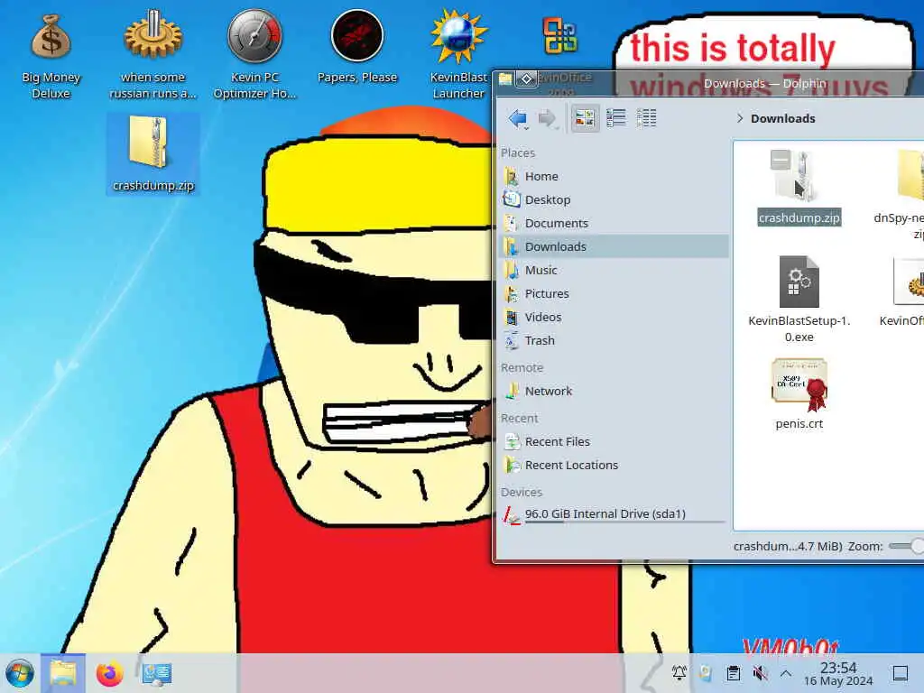The width and height of the screenshot is (924, 693).
Task: Switch Dolphin to Compact view mode
Action: 615,118
